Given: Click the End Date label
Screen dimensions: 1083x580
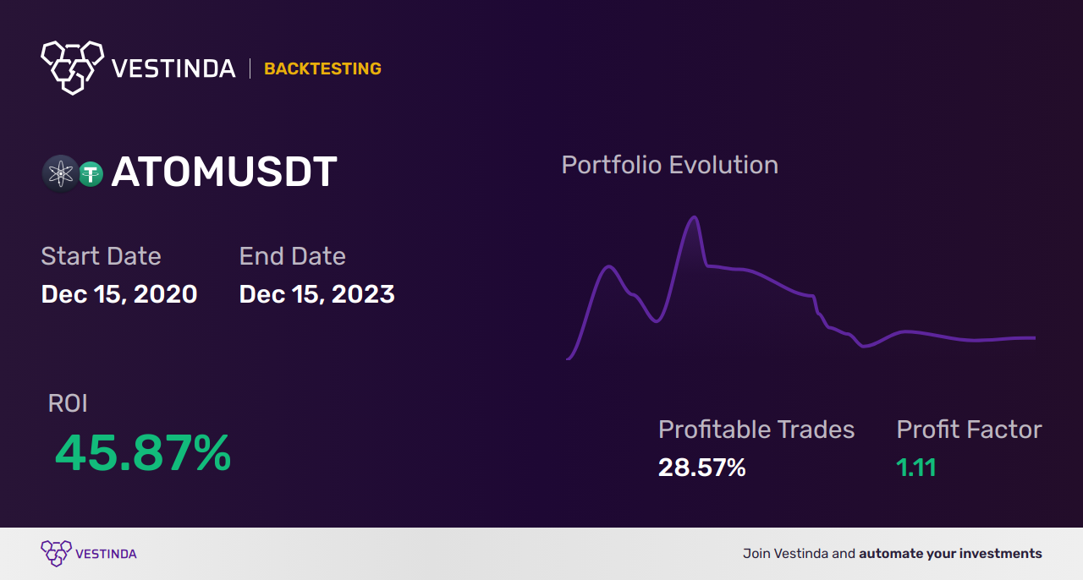Looking at the screenshot, I should (292, 256).
